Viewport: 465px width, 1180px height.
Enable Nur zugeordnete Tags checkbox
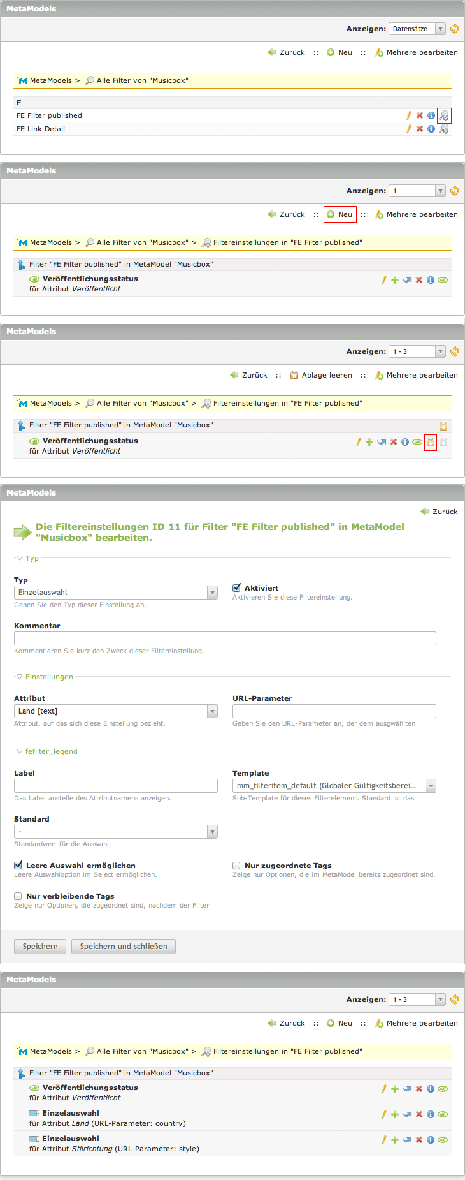(x=237, y=866)
